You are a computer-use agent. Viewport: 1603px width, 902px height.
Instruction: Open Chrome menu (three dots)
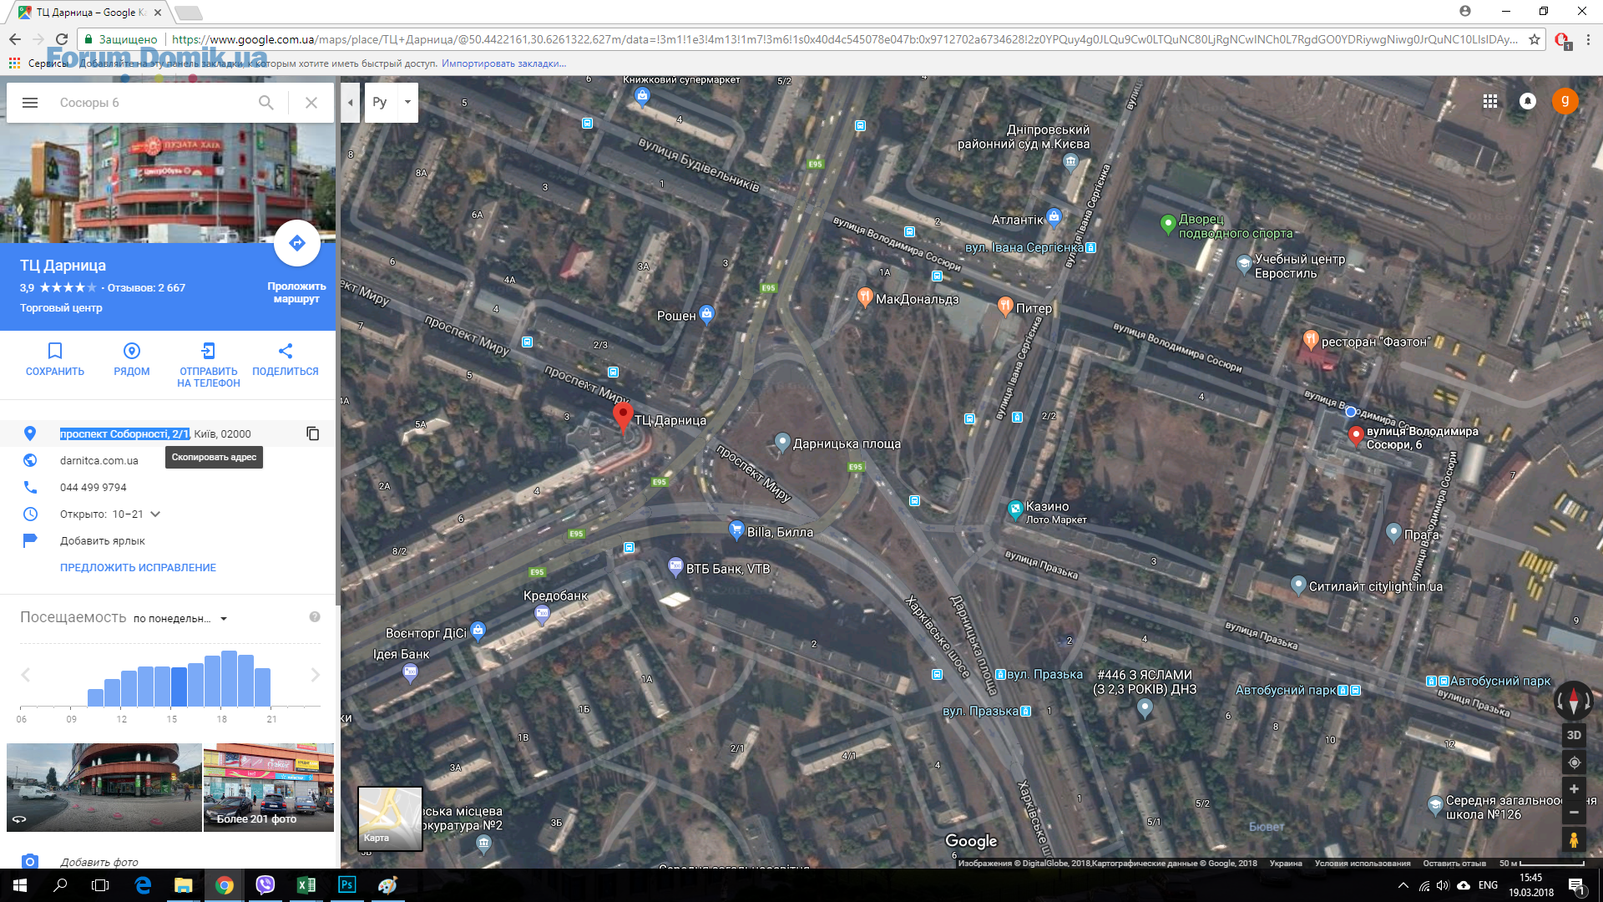tap(1588, 39)
